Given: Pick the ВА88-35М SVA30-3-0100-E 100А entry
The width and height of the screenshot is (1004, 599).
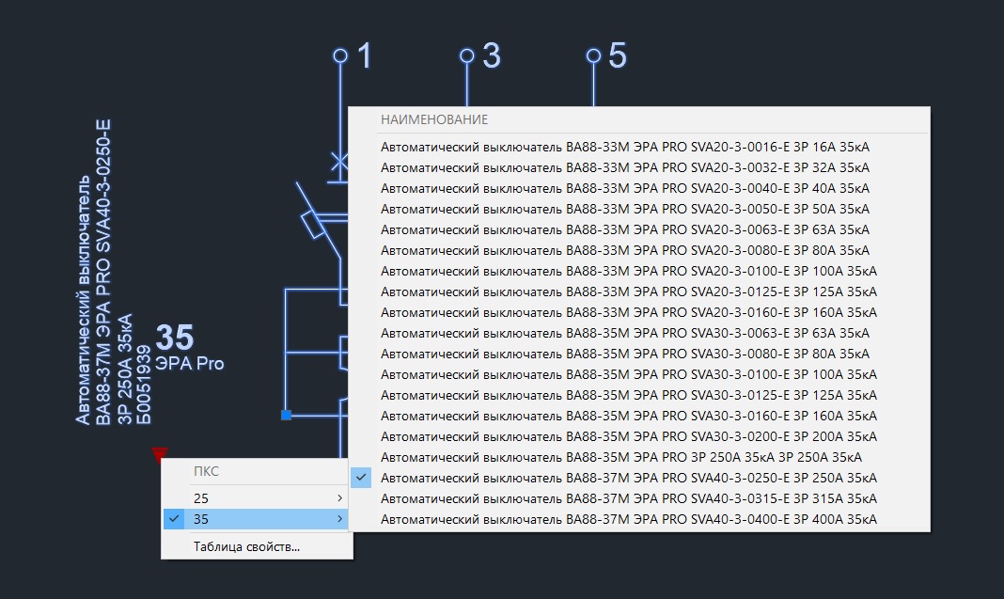Looking at the screenshot, I should tap(639, 374).
